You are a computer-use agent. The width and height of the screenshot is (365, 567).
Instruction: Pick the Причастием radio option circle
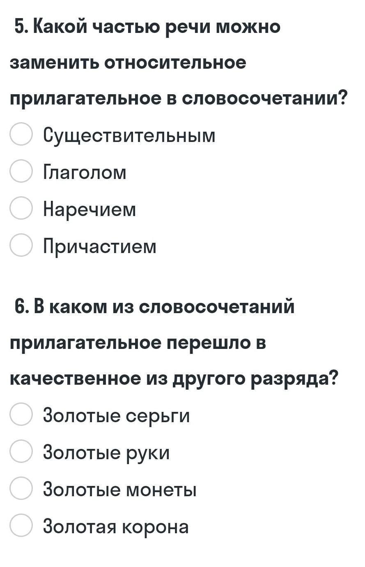(21, 245)
